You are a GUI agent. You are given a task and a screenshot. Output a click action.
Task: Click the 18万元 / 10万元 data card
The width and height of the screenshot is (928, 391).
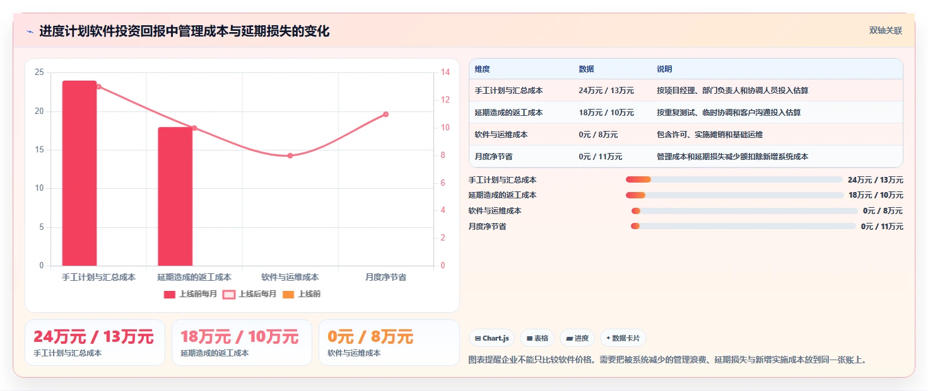242,343
